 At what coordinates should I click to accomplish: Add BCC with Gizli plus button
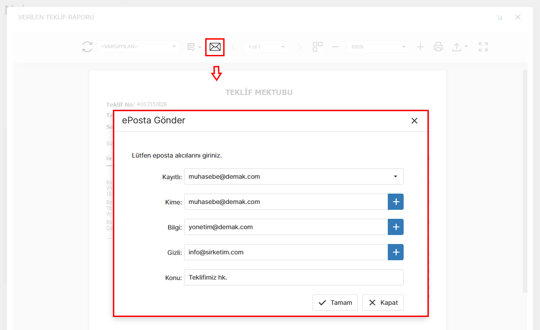point(396,252)
